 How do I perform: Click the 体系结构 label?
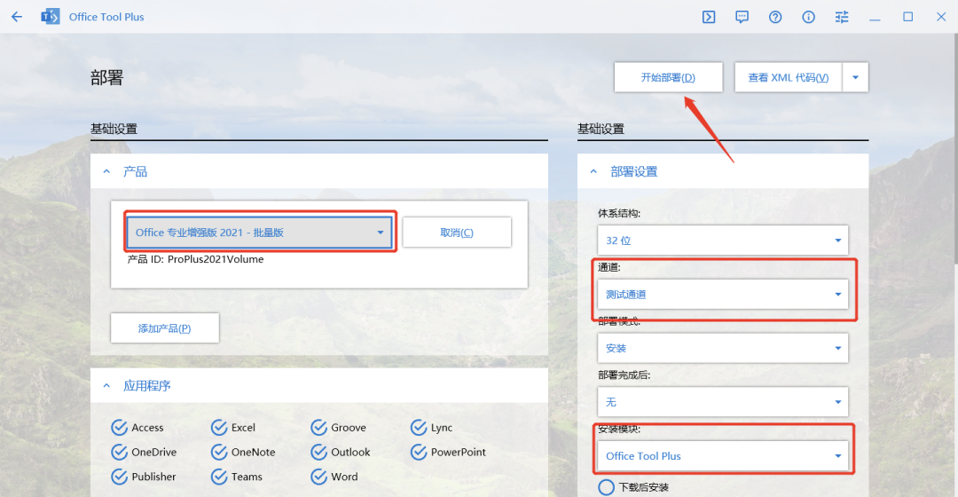pos(619,213)
